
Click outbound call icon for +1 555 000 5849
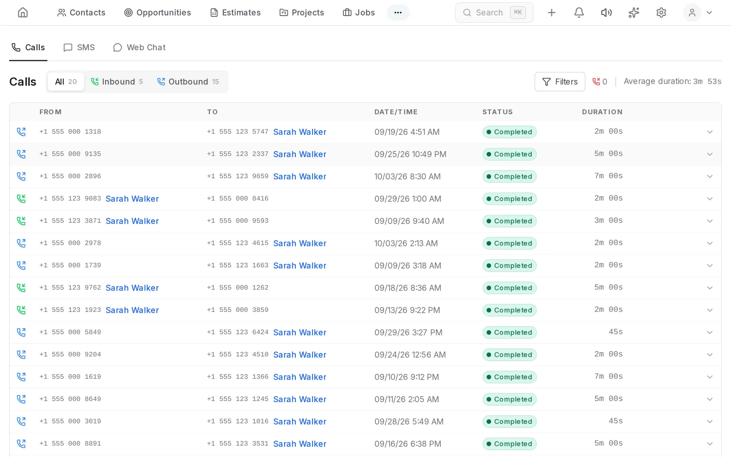pyautogui.click(x=21, y=332)
